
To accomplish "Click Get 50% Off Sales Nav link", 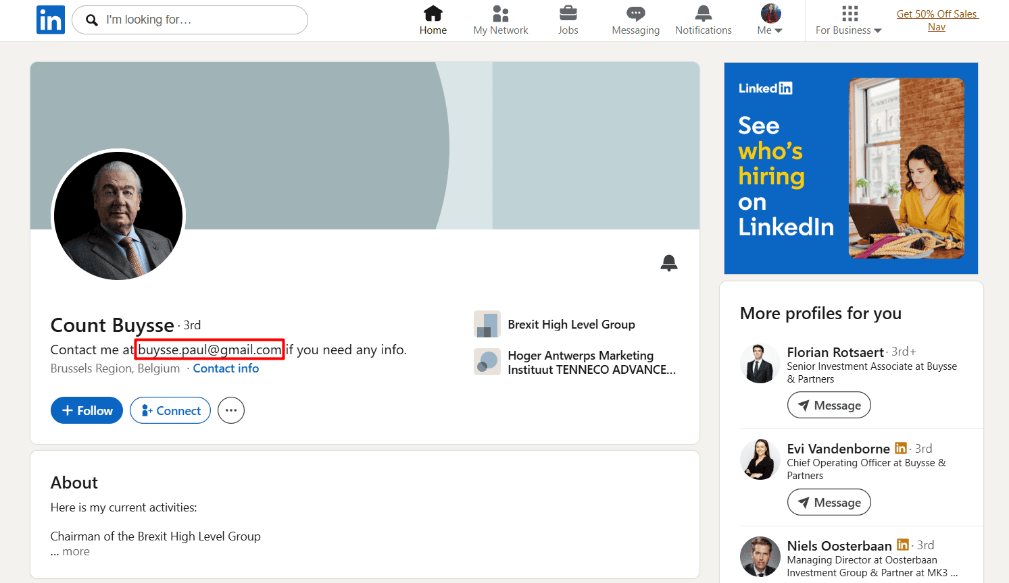I will pos(937,20).
